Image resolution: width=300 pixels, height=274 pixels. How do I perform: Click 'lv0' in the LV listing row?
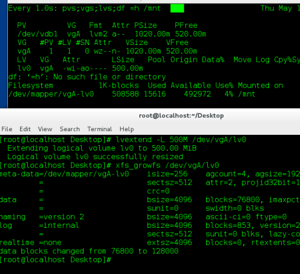pos(24,68)
